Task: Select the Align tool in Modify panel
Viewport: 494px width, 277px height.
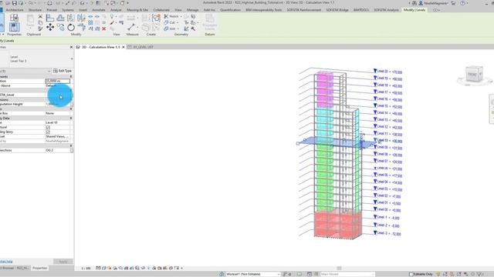Action: (x=50, y=18)
